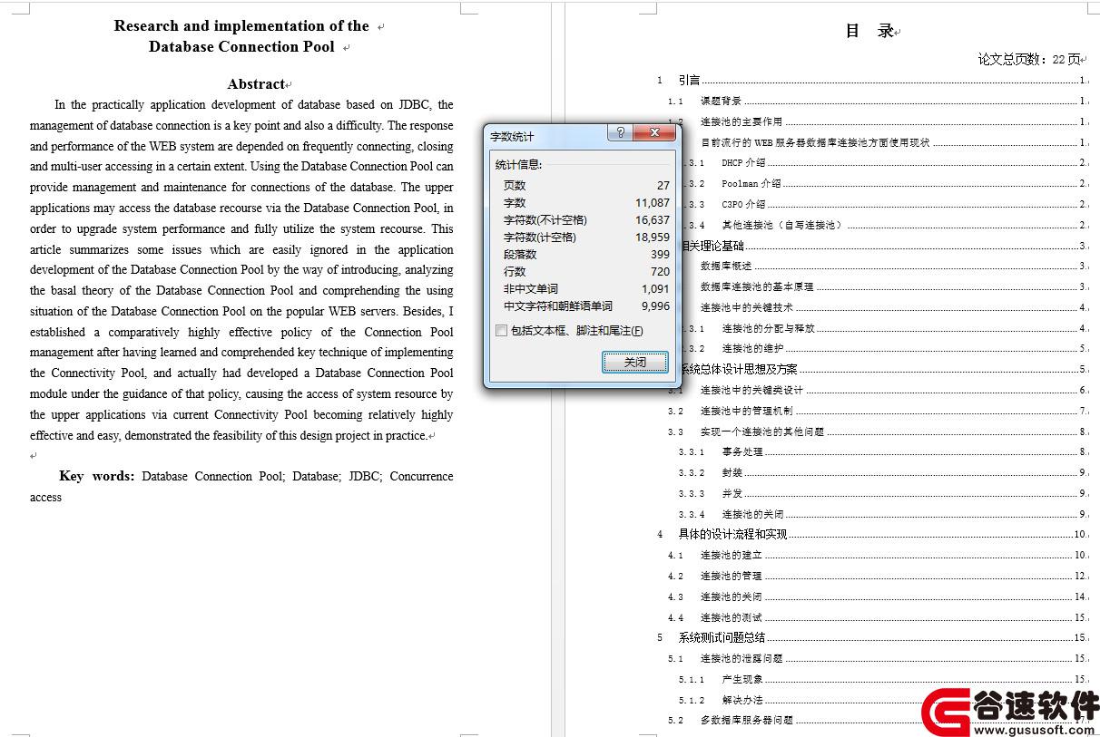Click the 字数统计 dialog title
Image resolution: width=1100 pixels, height=737 pixels.
click(x=513, y=136)
